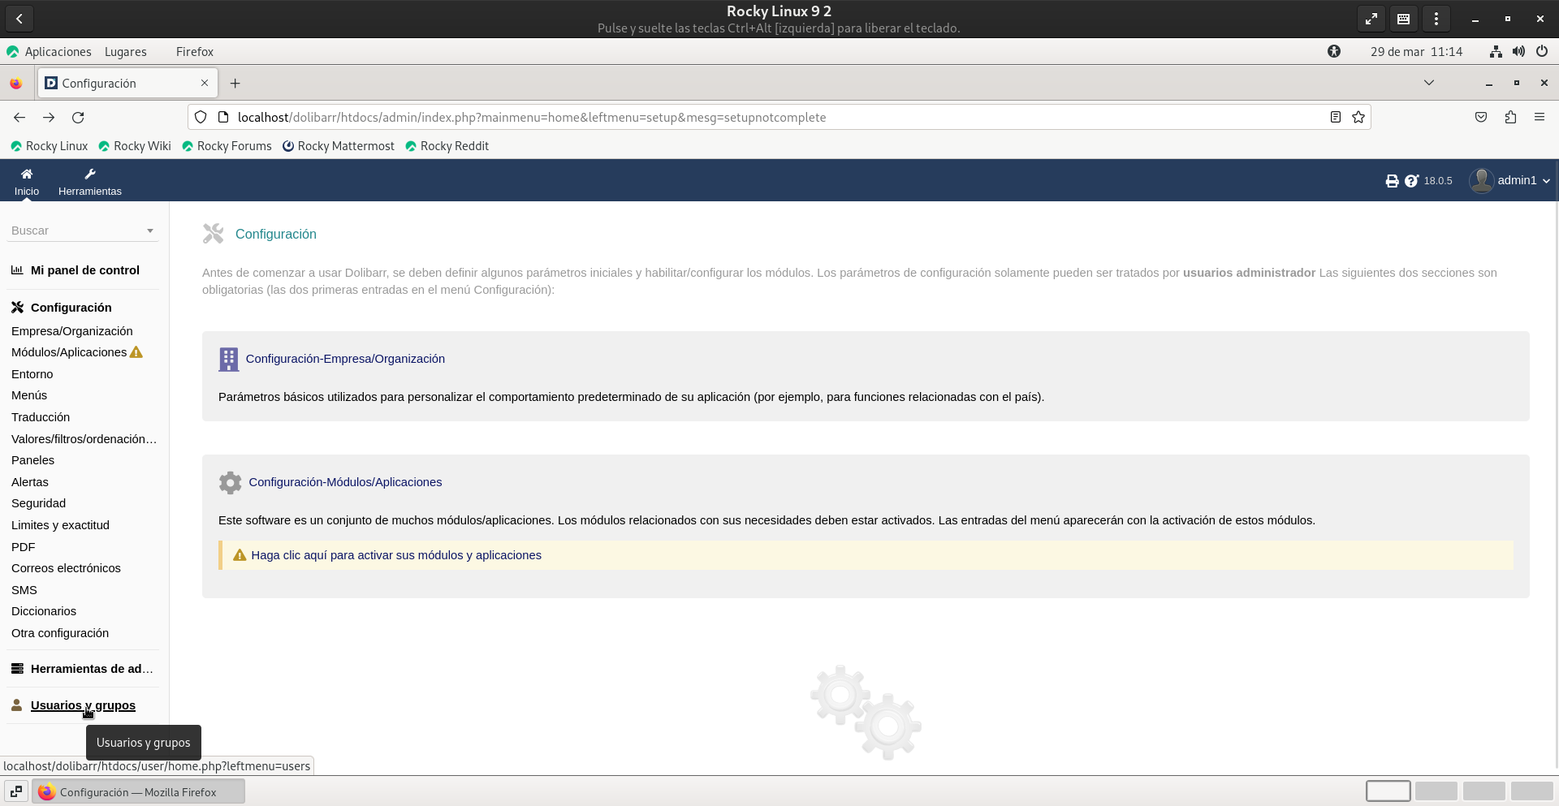Select Diccionarios from the left menu
The height and width of the screenshot is (806, 1559).
point(44,611)
